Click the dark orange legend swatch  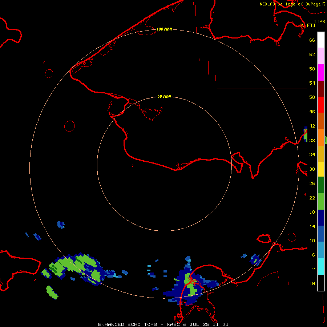(x=321, y=121)
